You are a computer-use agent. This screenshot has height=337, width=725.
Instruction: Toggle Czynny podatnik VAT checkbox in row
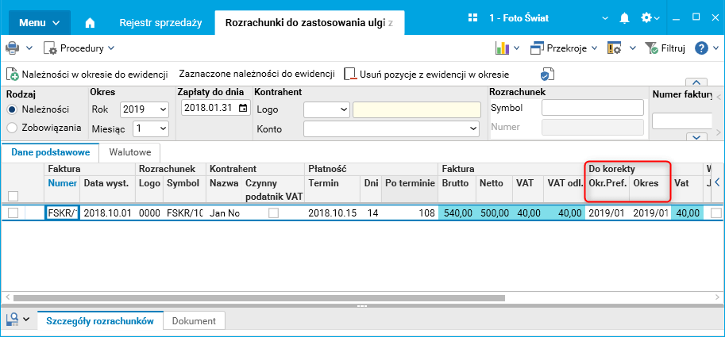click(x=274, y=213)
